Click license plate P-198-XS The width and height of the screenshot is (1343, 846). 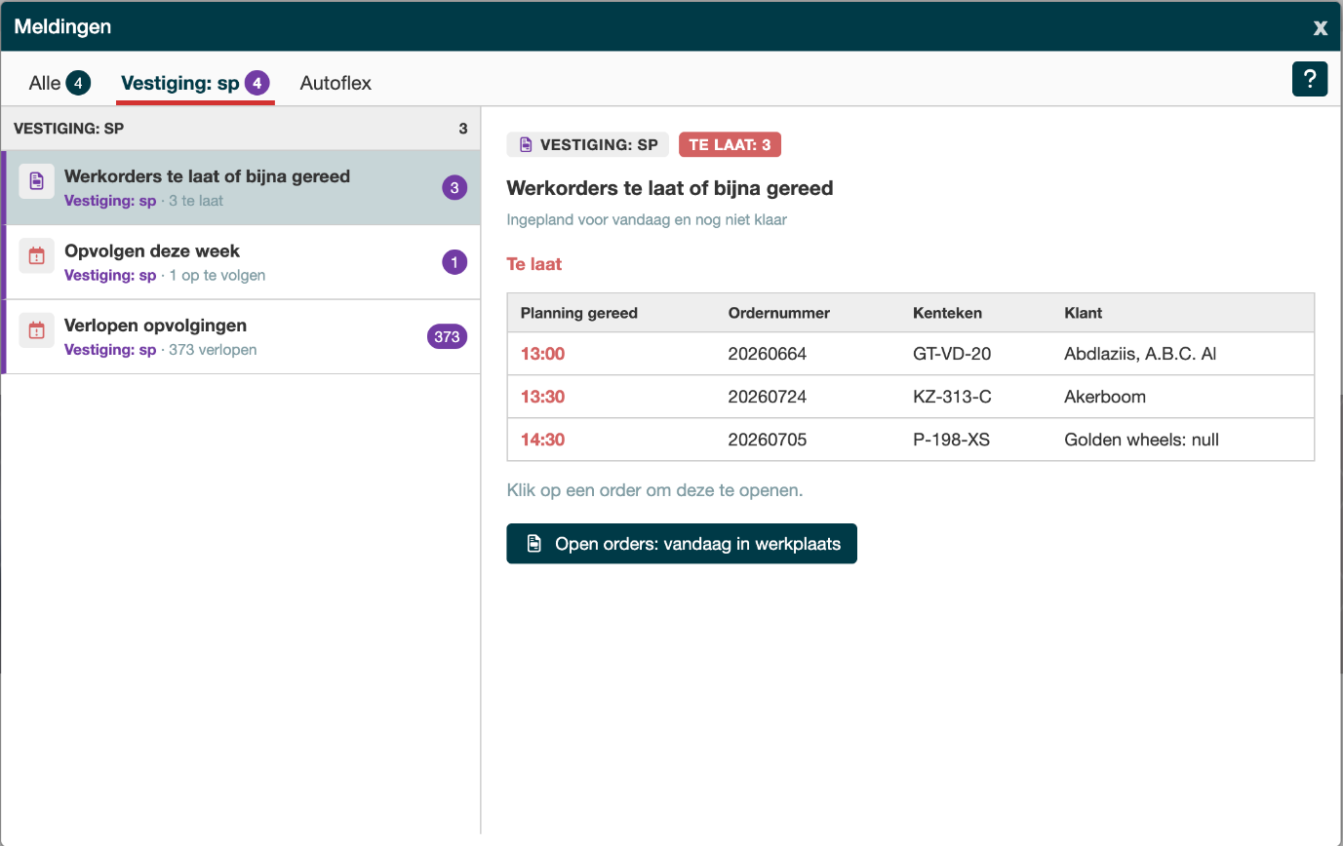951,440
